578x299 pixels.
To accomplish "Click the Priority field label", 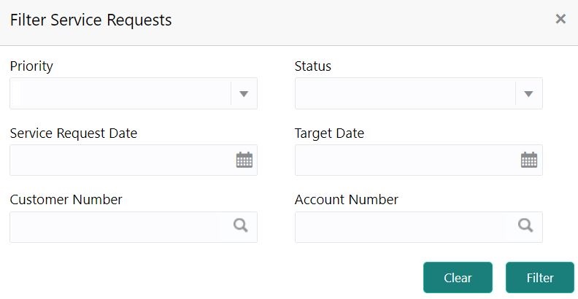I will click(31, 66).
